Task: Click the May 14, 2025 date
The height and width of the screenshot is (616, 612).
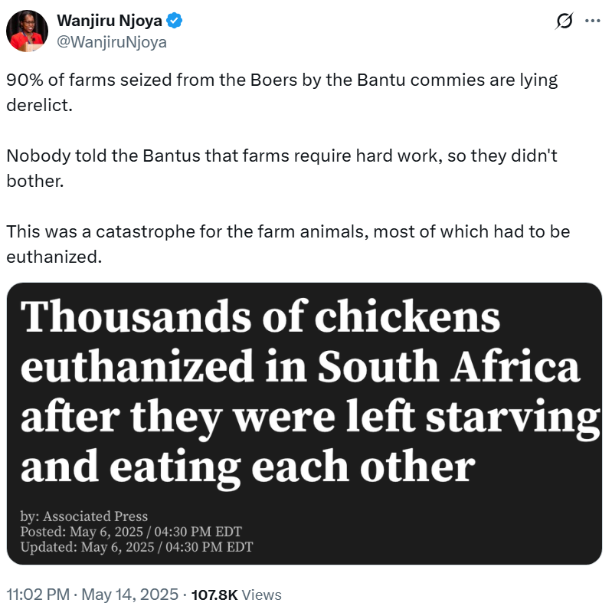Action: (129, 595)
